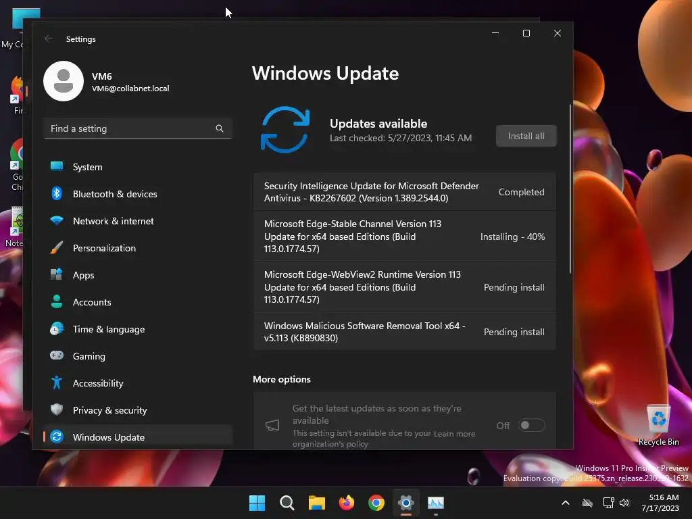Click the 'More options' heading
This screenshot has width=692, height=519.
click(x=282, y=379)
